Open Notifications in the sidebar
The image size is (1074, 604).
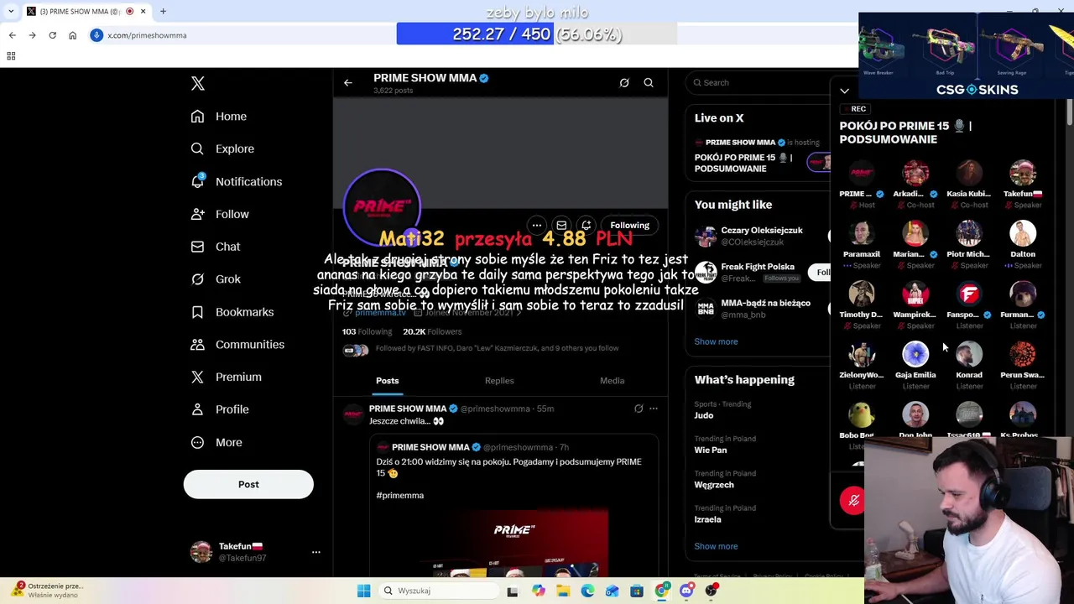[237, 181]
